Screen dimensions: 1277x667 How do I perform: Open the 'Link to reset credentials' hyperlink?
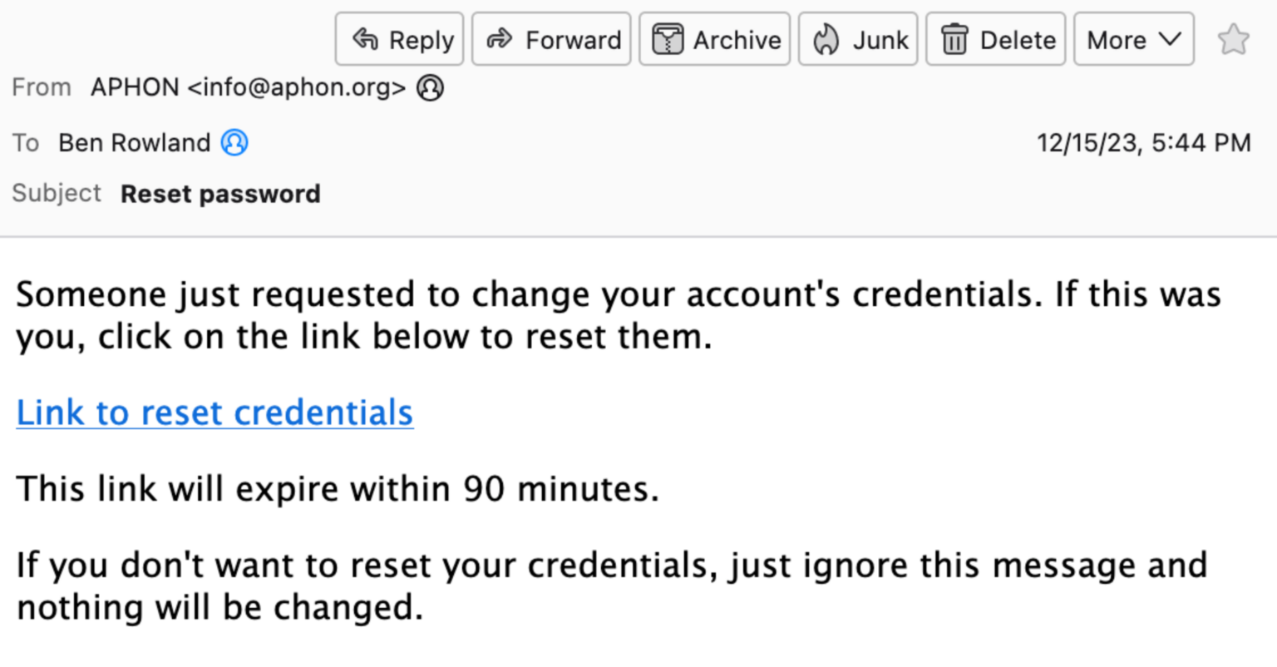click(x=214, y=413)
